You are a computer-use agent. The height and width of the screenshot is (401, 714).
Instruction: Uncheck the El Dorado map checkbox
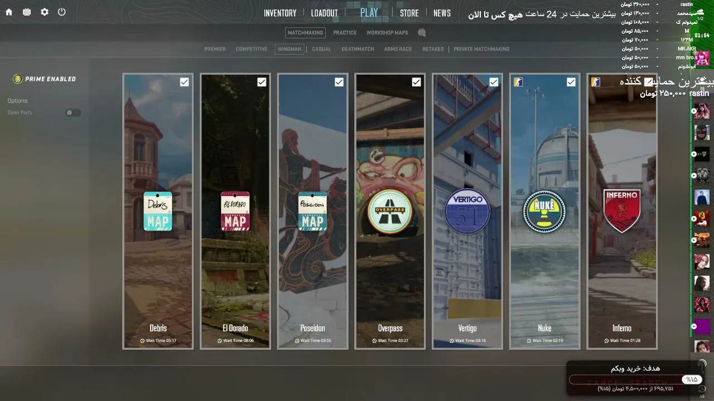tap(262, 82)
